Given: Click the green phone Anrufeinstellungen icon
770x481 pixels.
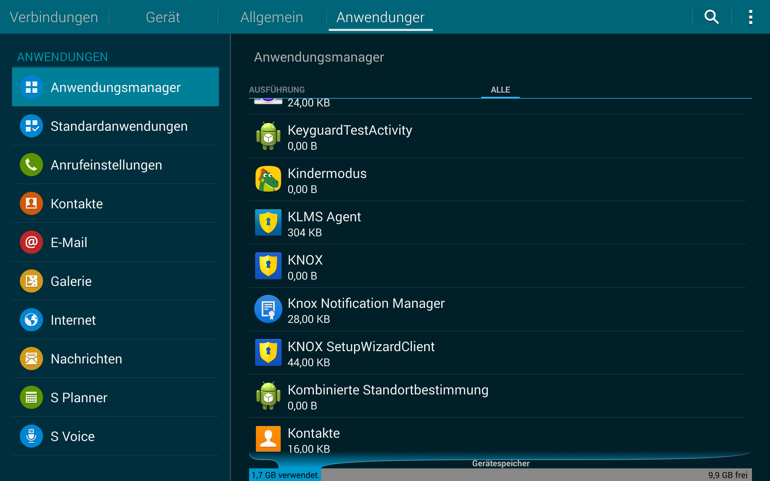Looking at the screenshot, I should (32, 165).
